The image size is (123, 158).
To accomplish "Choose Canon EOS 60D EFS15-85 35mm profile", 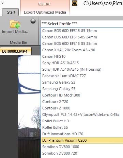I will coord(82,43).
